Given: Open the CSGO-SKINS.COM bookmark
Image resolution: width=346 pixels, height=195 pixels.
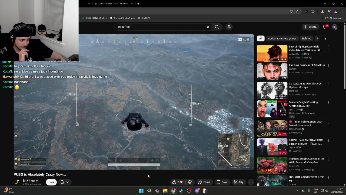Looking at the screenshot, I should pos(94,18).
